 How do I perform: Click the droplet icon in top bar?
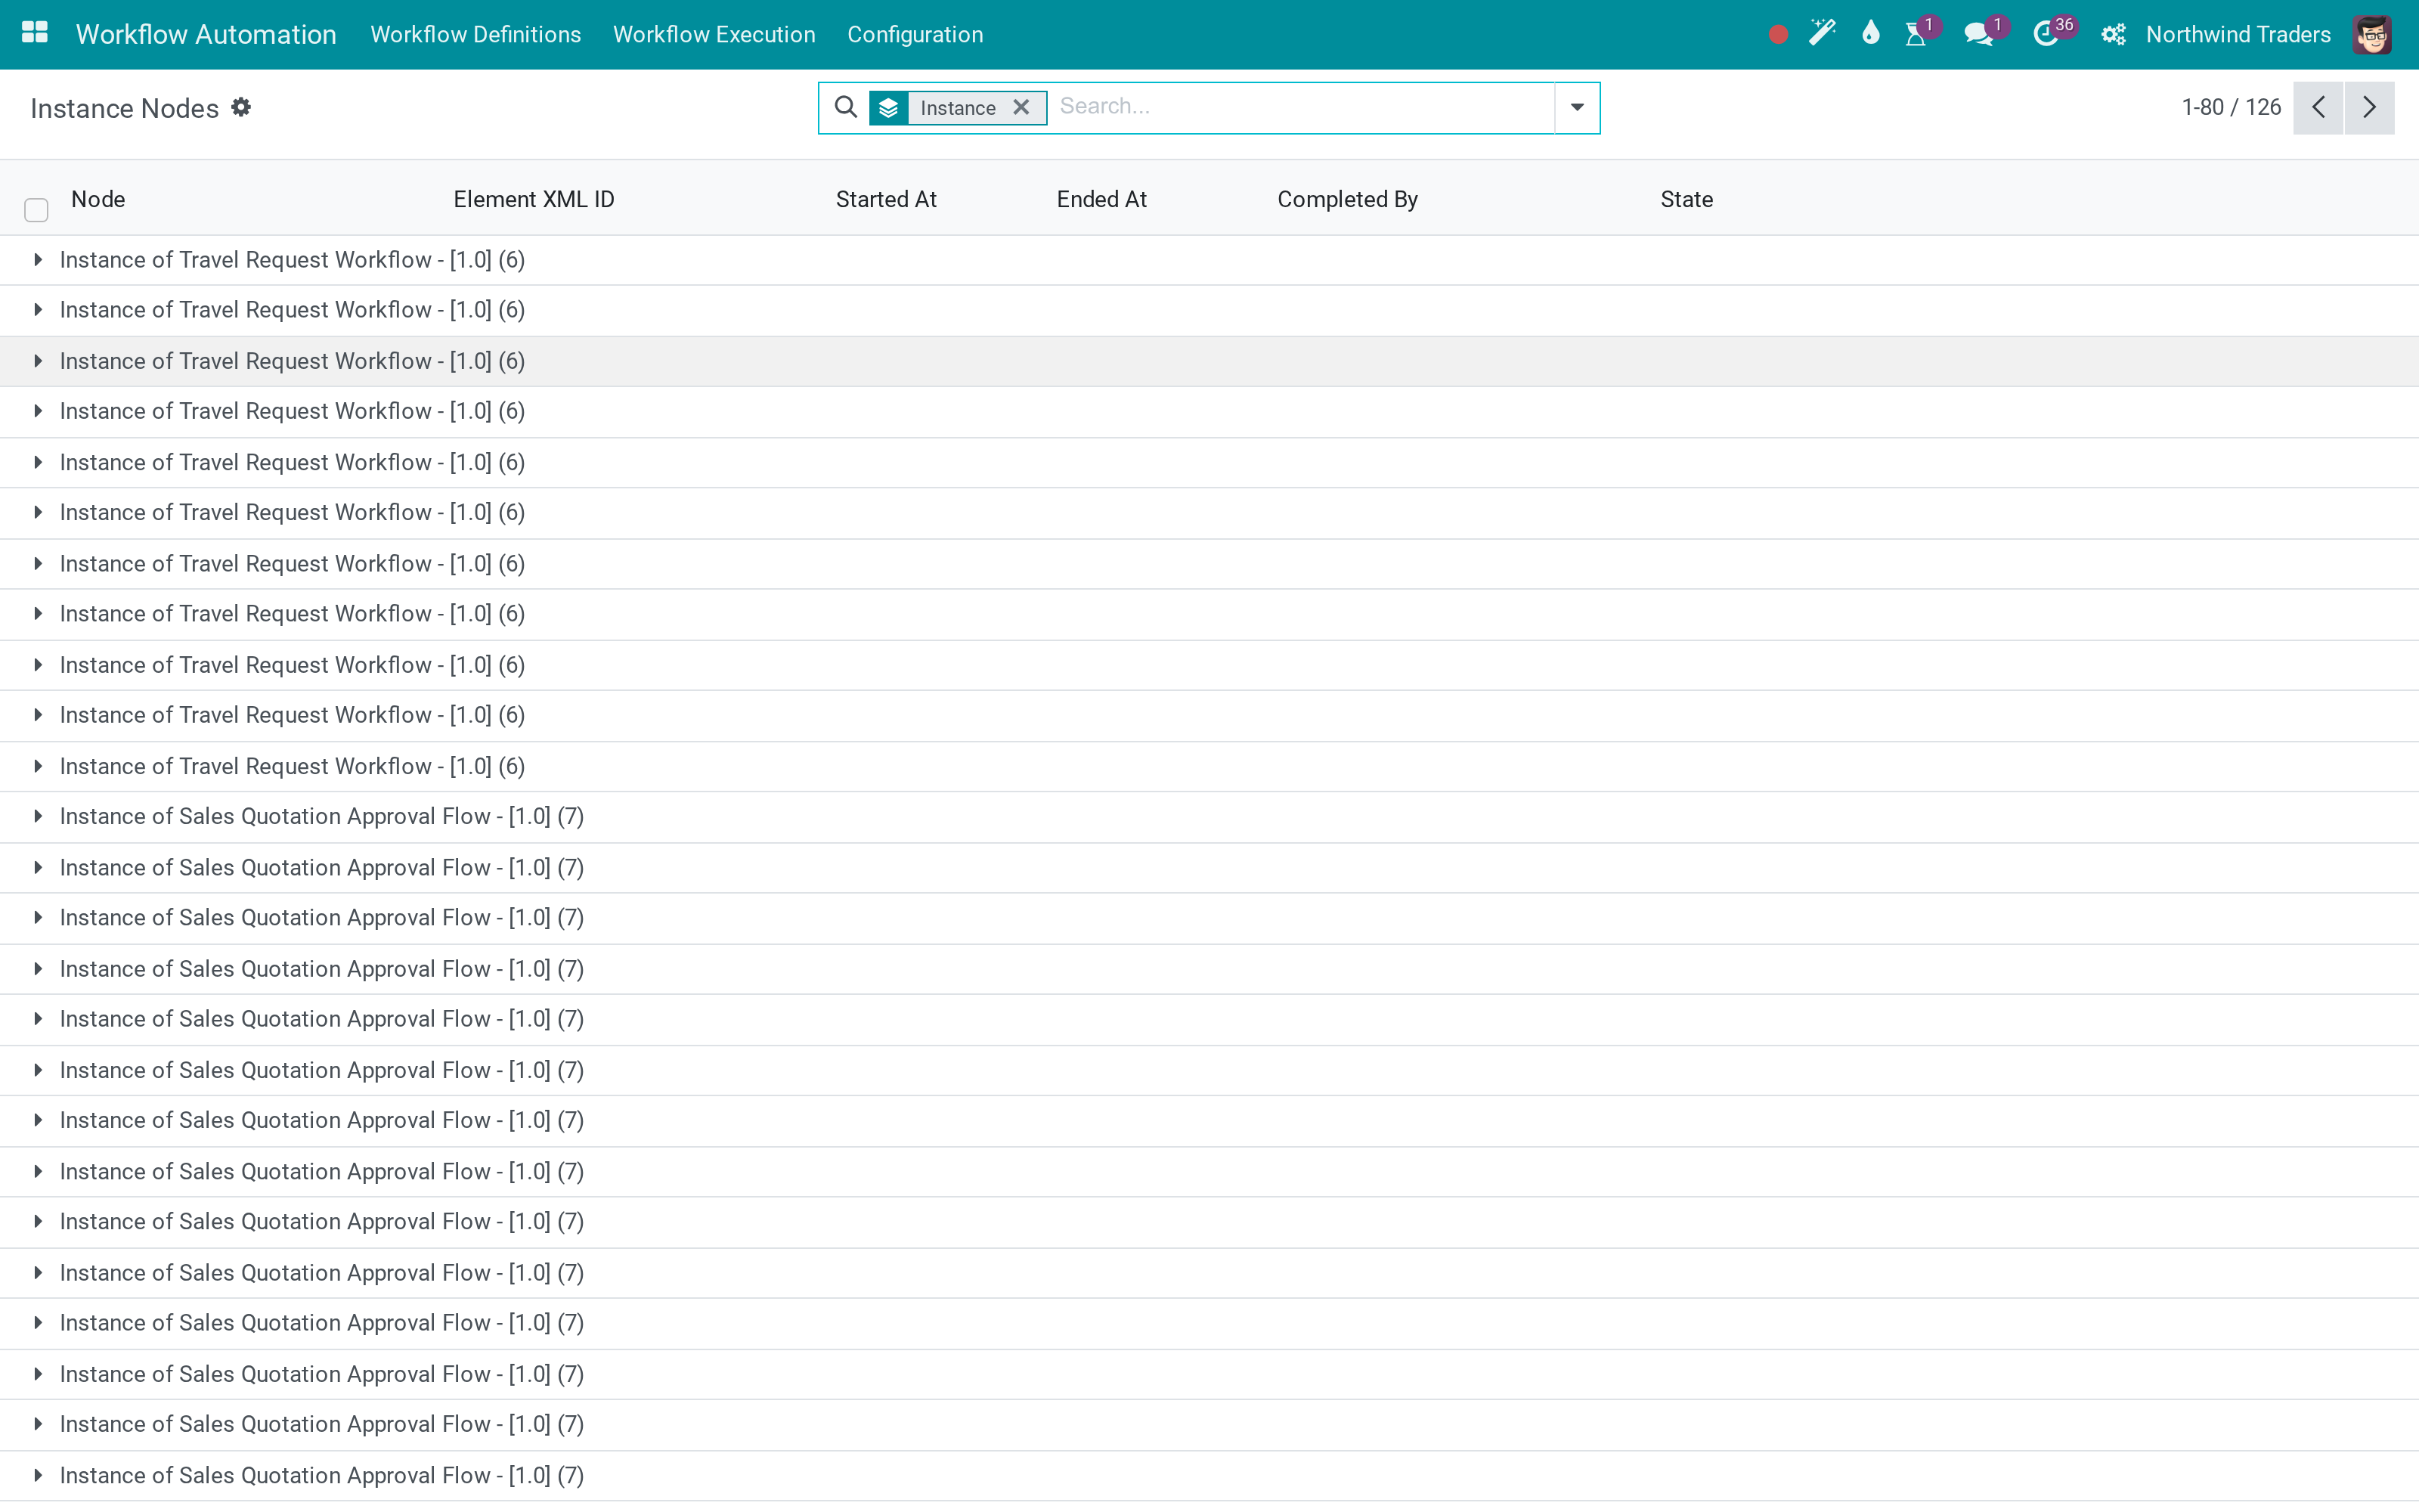point(1870,33)
